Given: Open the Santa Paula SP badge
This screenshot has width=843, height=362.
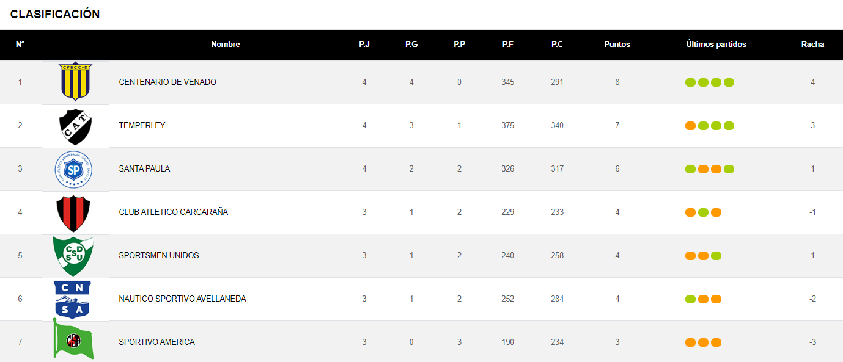Looking at the screenshot, I should 74,169.
